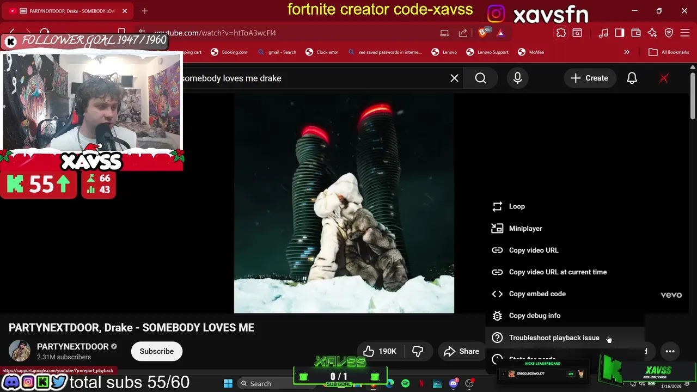Open the Lenovo Support bookmark
Screen dimensions: 697x392
(x=487, y=52)
